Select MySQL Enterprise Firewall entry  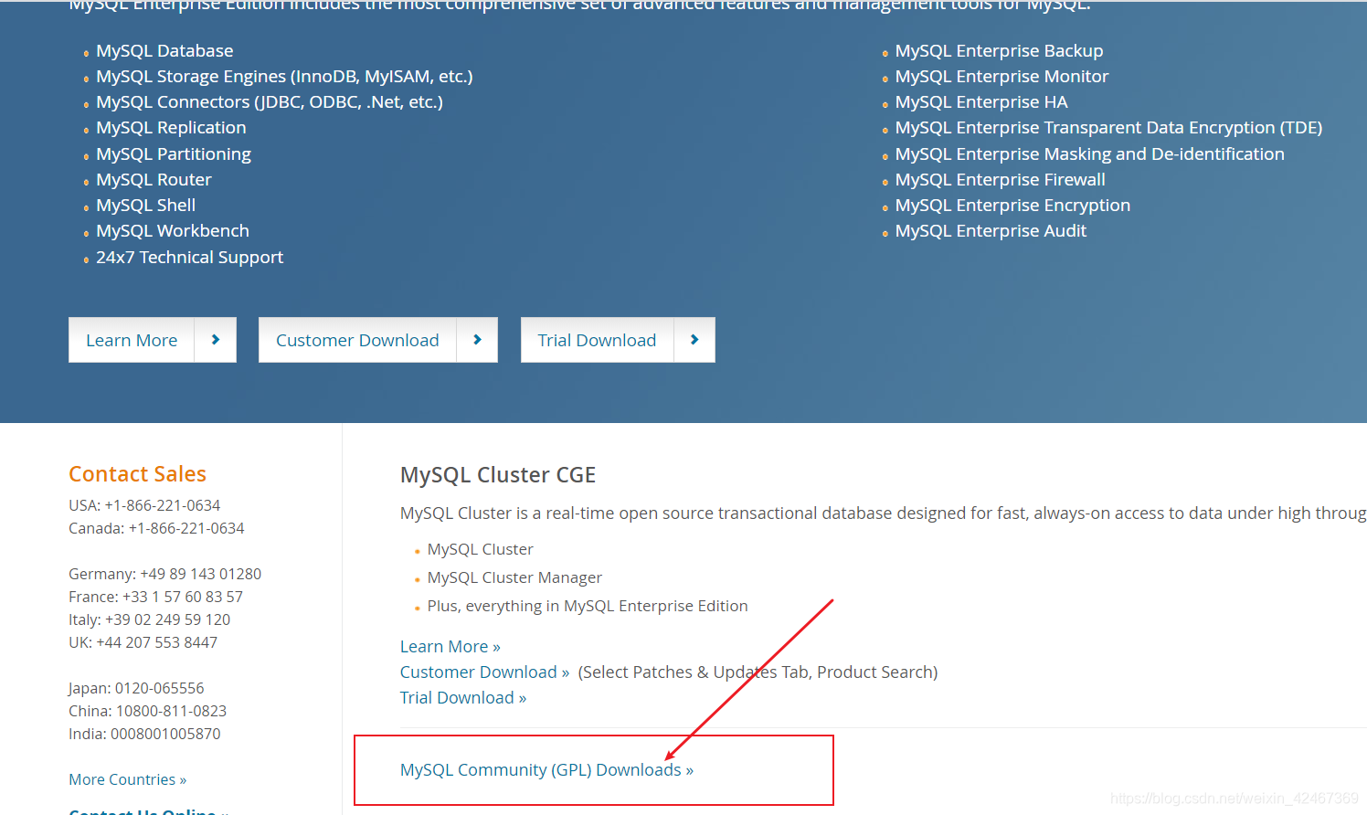[x=1000, y=180]
